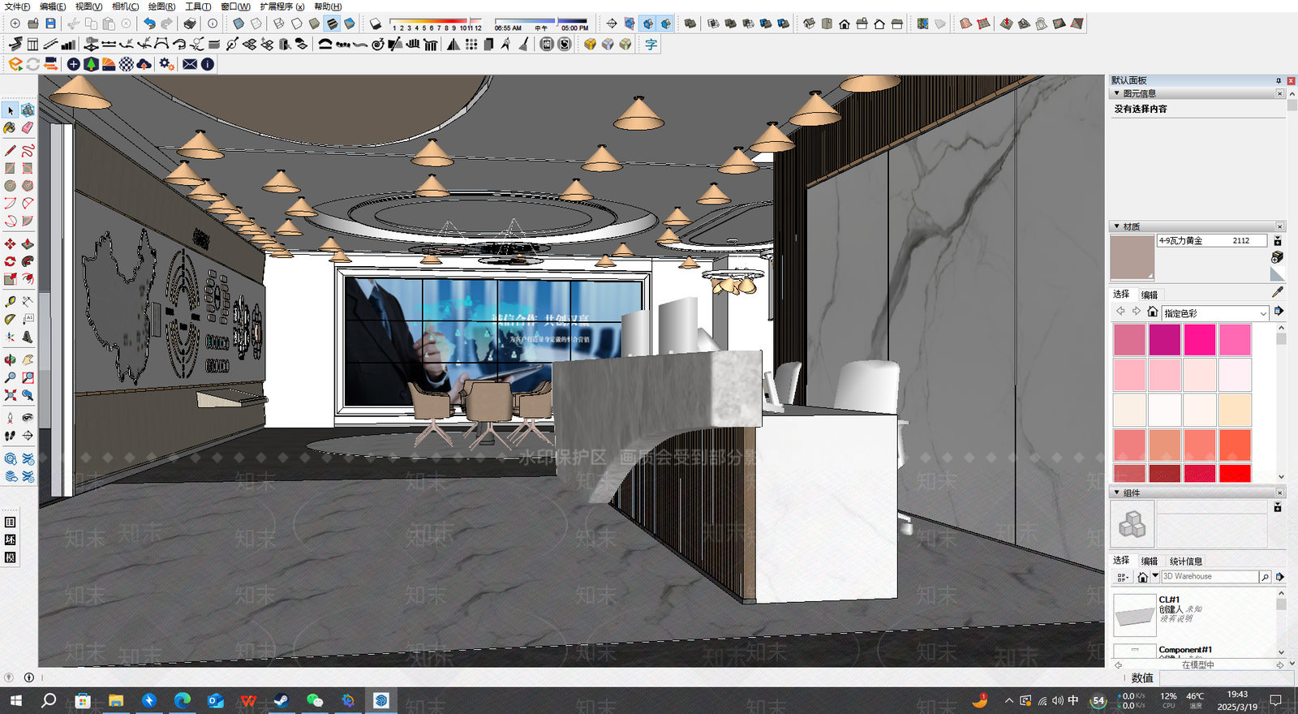Collapse the 图元信息 panel
The height and width of the screenshot is (714, 1298).
pos(1117,93)
